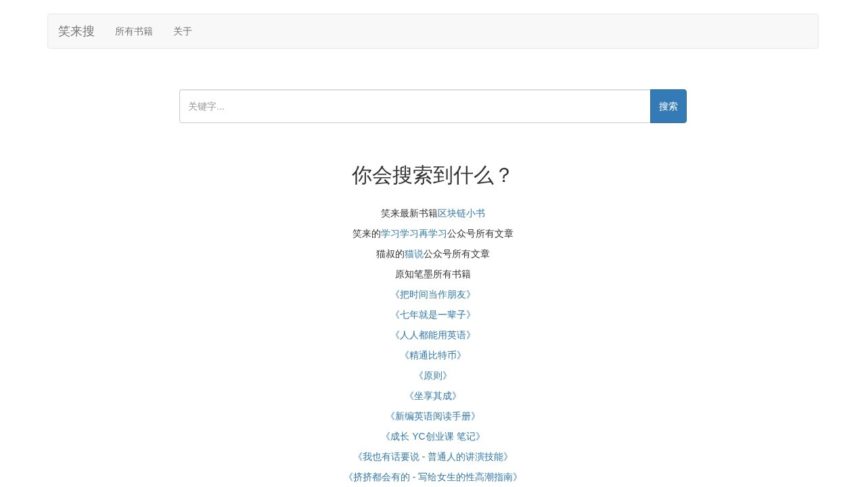Click the 《坐享其成》 link
Screen dimensions: 866x487
coord(432,396)
